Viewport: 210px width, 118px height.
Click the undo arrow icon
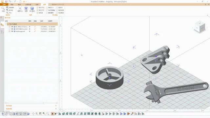pyautogui.click(x=10, y=1)
